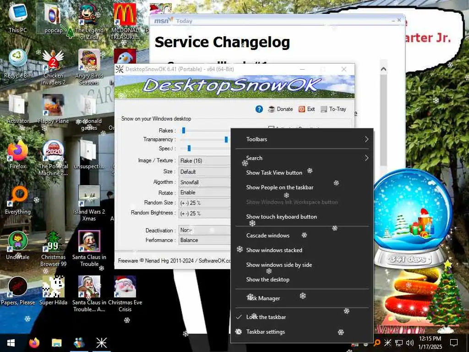Viewport: 469px width, 352px height.
Task: Open the Recycle Bin
Action: [x=18, y=64]
